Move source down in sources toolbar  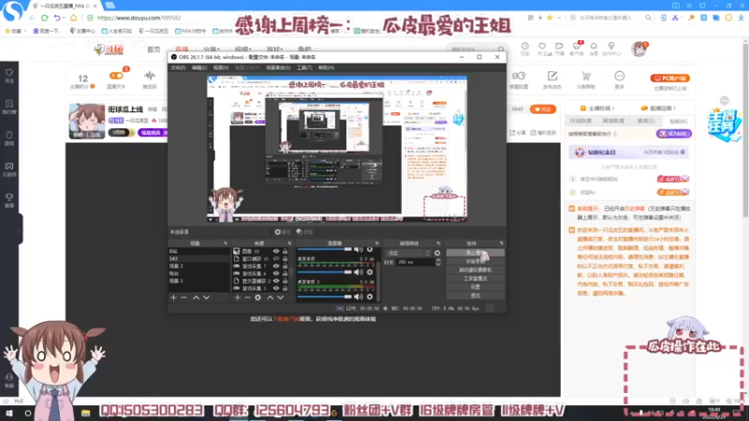click(x=280, y=298)
